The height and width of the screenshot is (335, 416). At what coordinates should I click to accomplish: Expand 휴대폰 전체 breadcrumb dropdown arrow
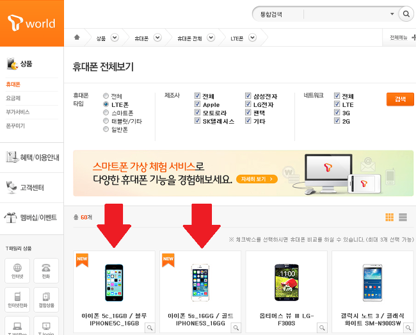(x=211, y=38)
